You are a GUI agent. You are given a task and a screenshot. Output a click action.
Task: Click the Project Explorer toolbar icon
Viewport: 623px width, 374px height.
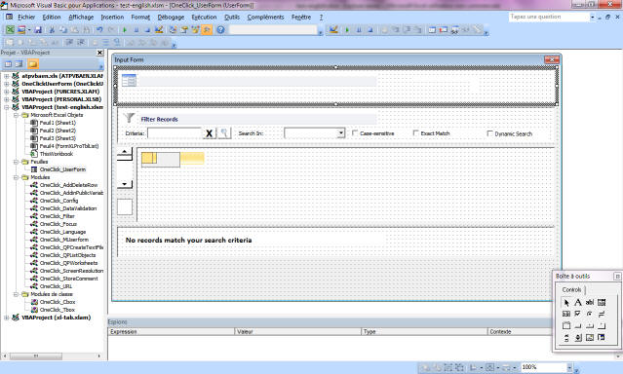(173, 30)
